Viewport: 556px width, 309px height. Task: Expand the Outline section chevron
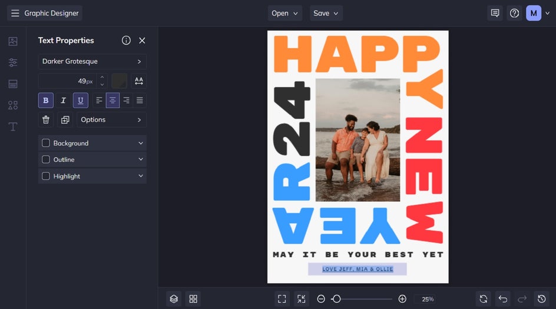(x=141, y=160)
